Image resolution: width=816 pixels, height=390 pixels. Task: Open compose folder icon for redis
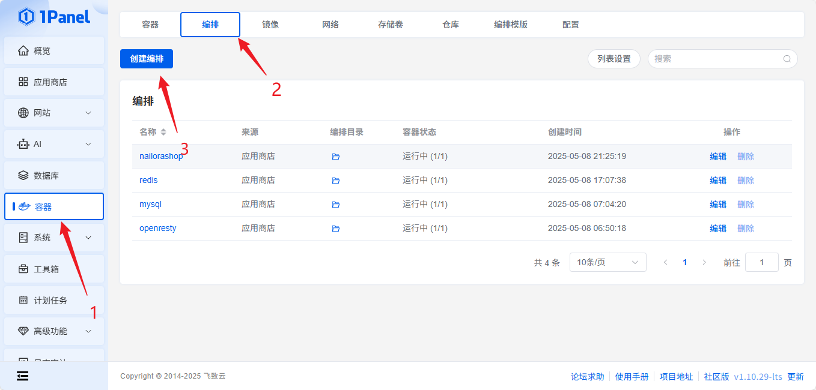[336, 181]
